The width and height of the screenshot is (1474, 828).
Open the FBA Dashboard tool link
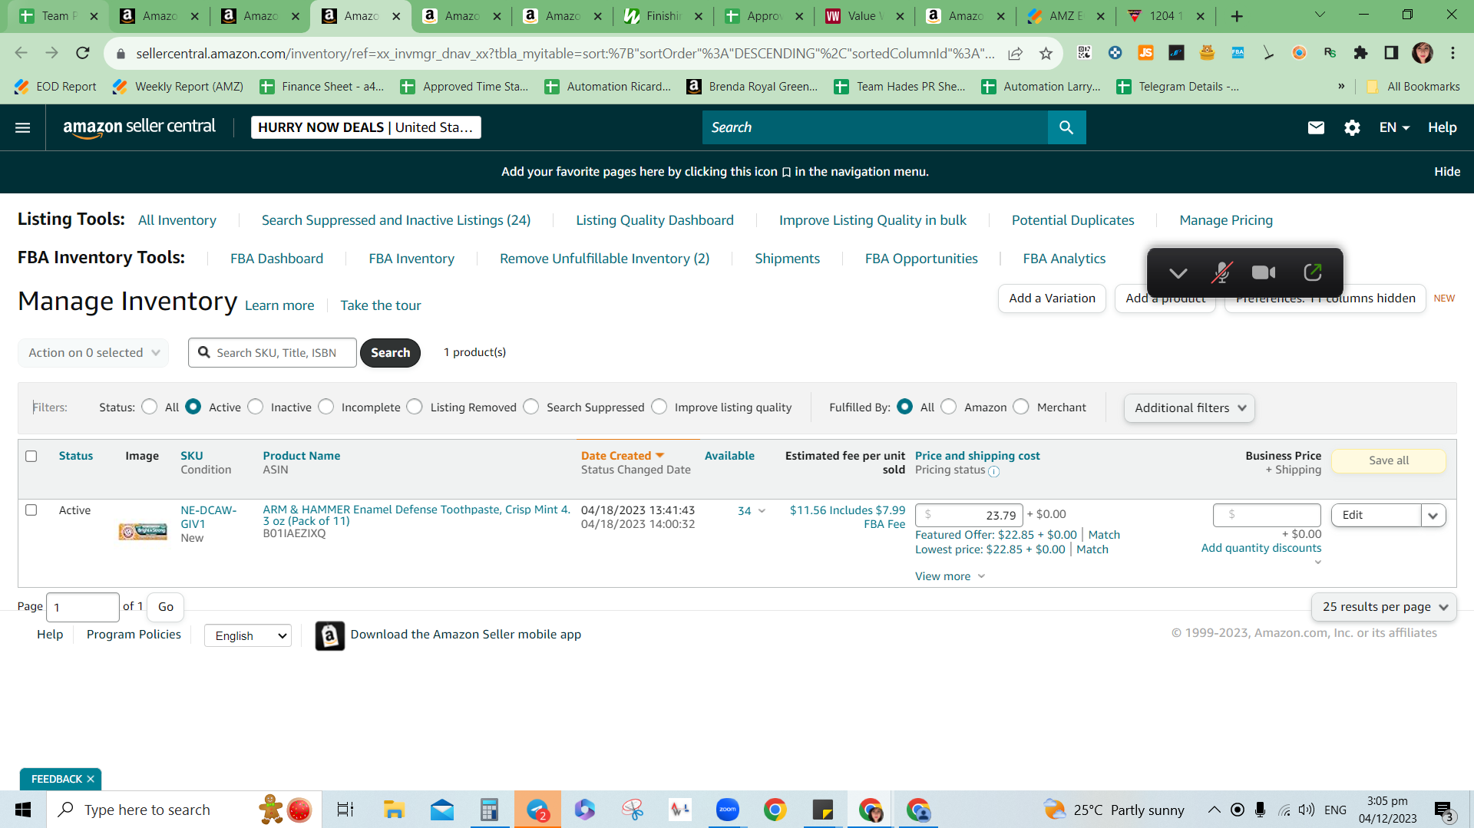[x=277, y=259]
